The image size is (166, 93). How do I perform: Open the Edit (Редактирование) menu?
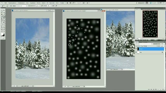coord(12,3)
